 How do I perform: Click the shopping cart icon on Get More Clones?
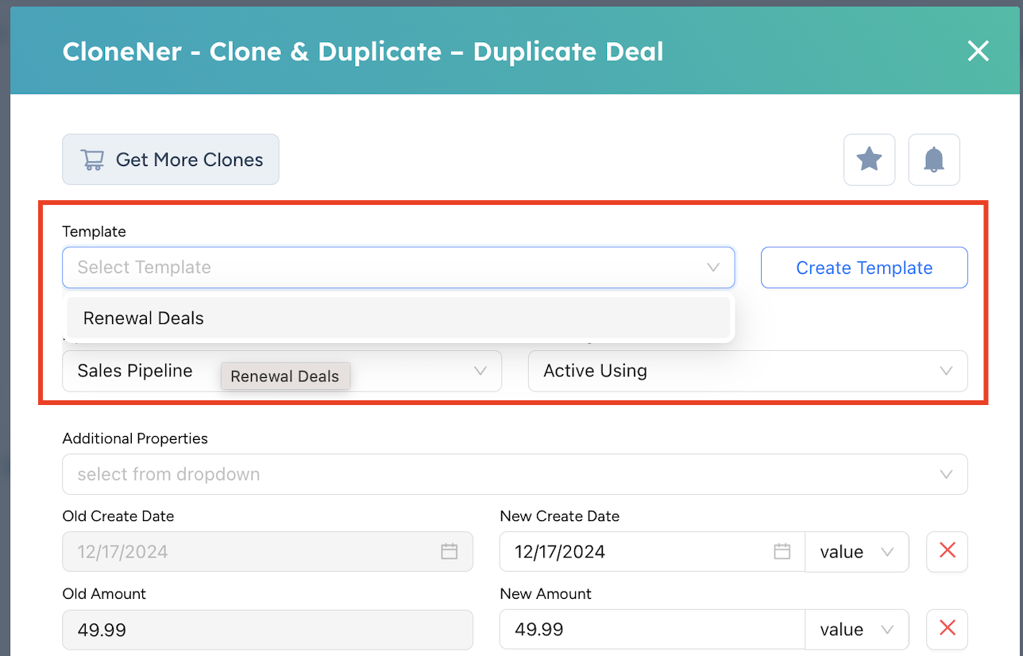click(92, 159)
